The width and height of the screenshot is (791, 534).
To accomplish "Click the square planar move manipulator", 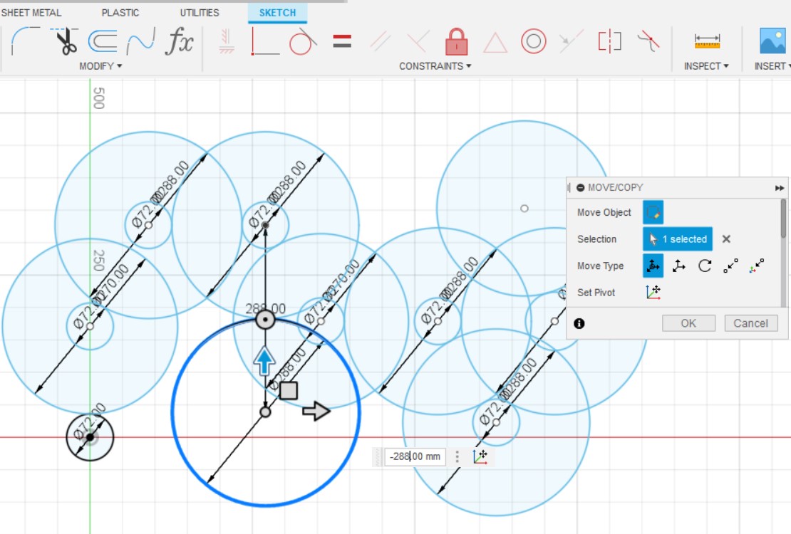I will (288, 390).
